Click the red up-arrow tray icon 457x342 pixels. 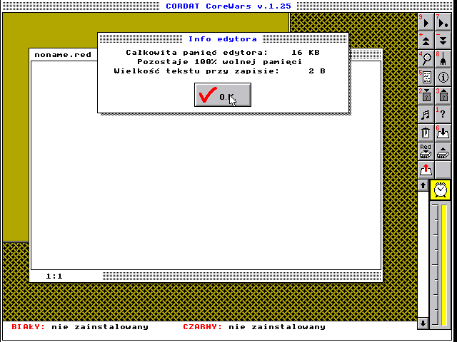pyautogui.click(x=426, y=170)
